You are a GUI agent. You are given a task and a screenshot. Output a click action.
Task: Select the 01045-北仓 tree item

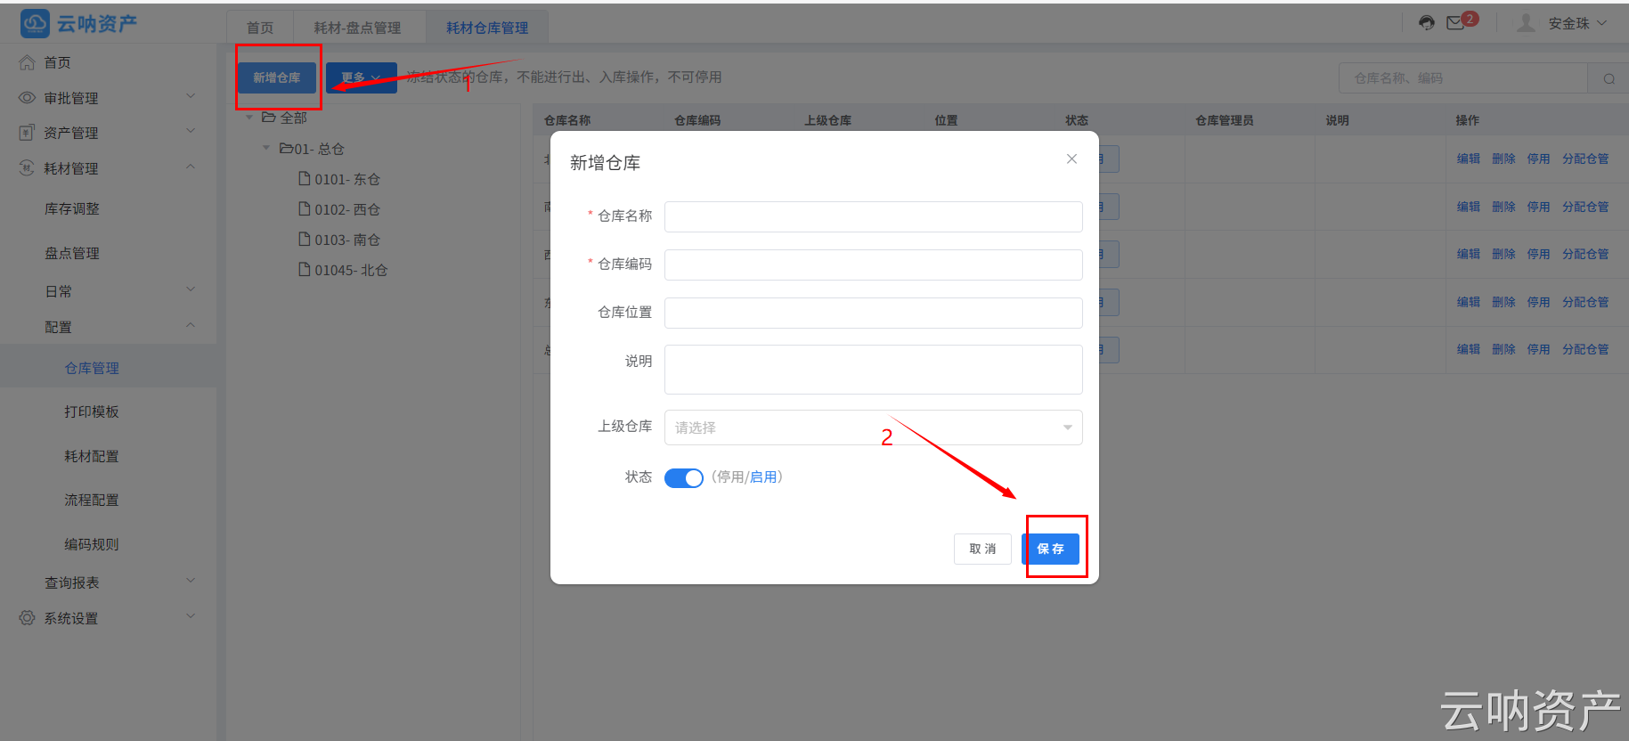pyautogui.click(x=351, y=270)
